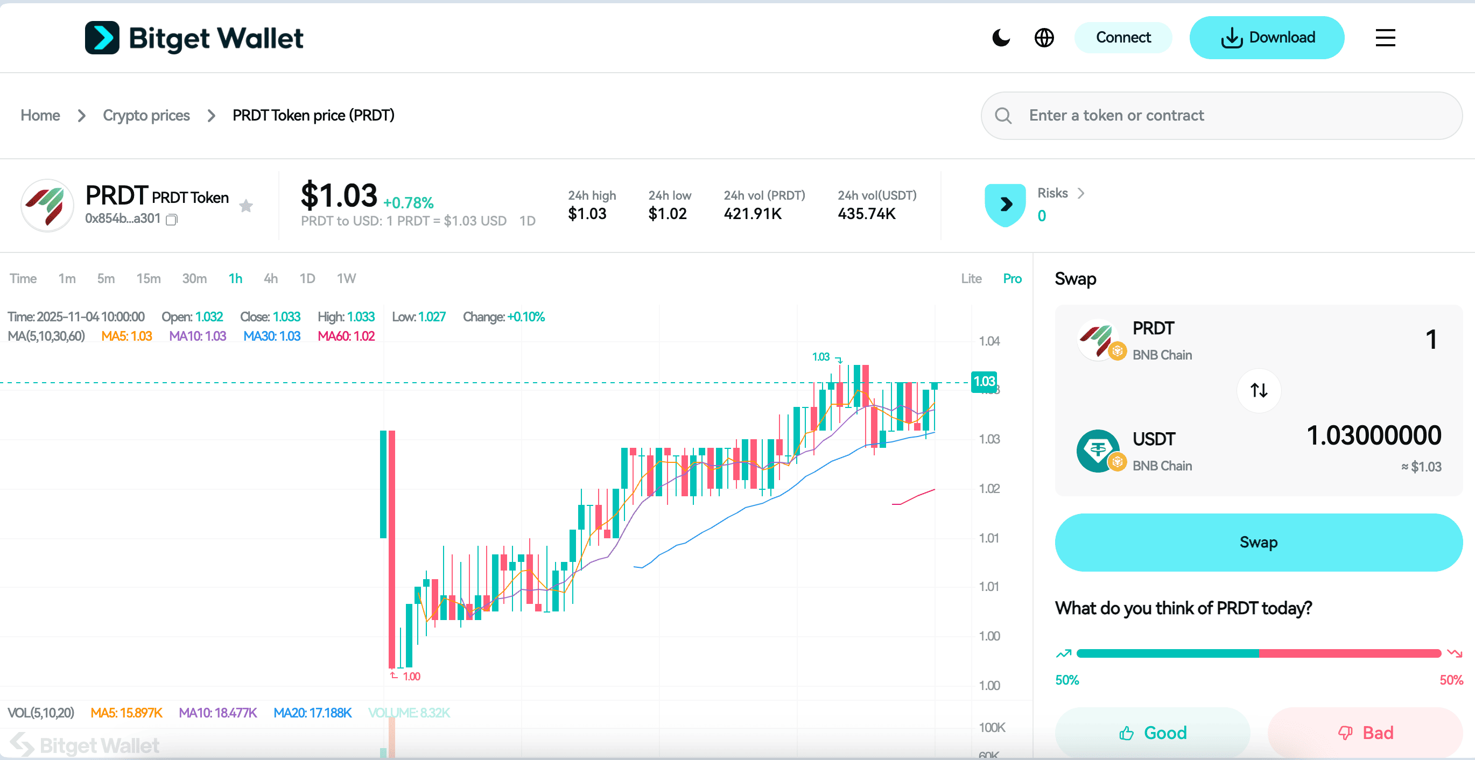Screen dimensions: 1475x760
Task: Switch chart timeframe to 1D
Action: pos(307,278)
